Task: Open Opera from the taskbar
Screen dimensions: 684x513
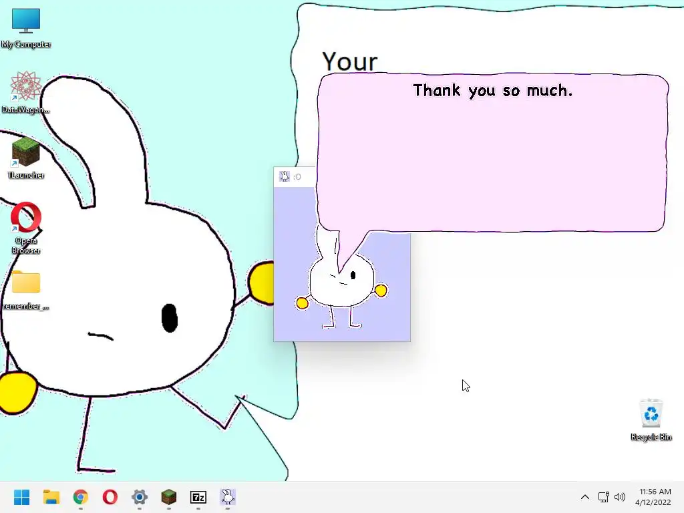Action: click(x=110, y=497)
